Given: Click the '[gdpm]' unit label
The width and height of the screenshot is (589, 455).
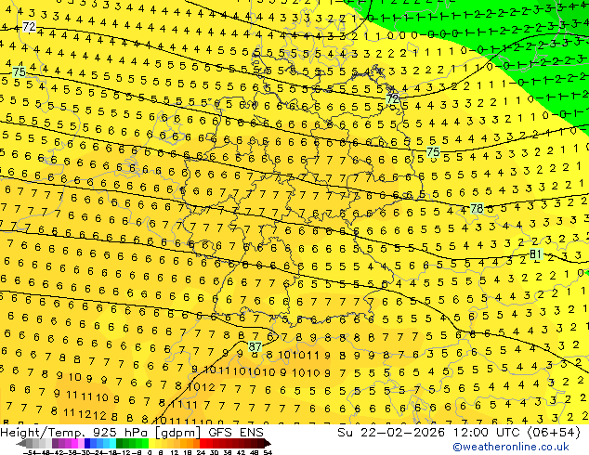Looking at the screenshot, I should [x=180, y=433].
